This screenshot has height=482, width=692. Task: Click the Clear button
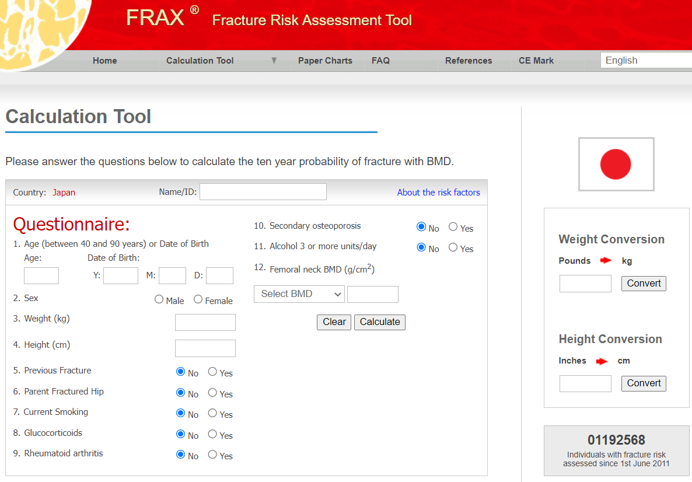pos(334,322)
